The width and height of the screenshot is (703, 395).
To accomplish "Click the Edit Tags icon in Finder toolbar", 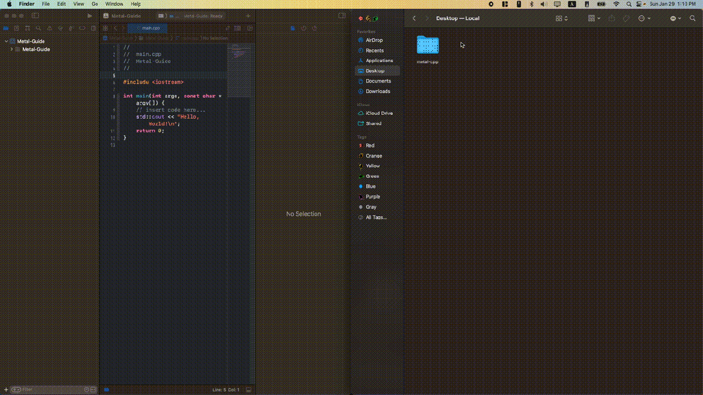I will 626,19.
